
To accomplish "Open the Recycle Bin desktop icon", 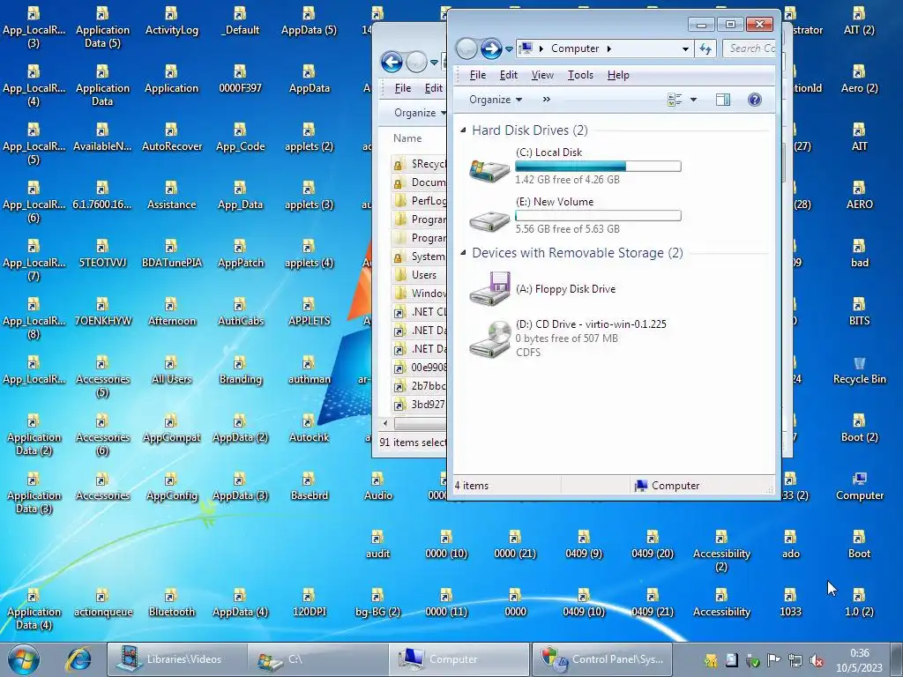I will (859, 370).
